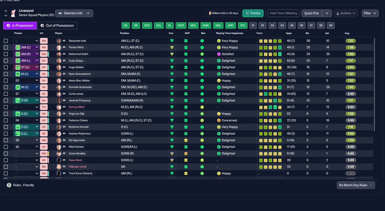Screen dimensions: 385x211
Task: Select the S1 substitute slot
Action: coord(253,26)
